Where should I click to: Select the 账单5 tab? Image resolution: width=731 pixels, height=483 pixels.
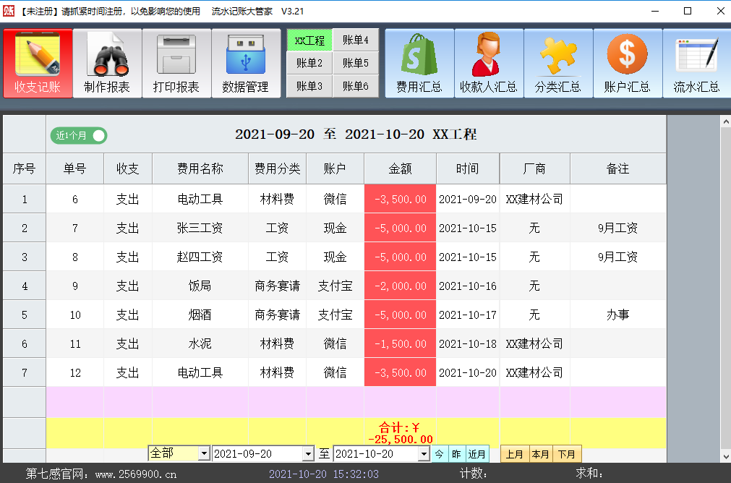point(356,64)
